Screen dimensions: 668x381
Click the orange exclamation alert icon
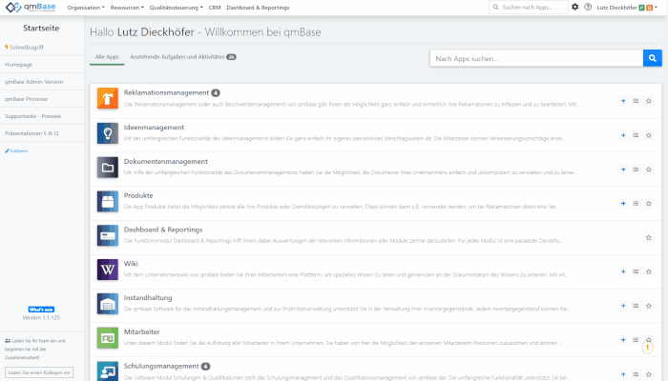tap(648, 348)
